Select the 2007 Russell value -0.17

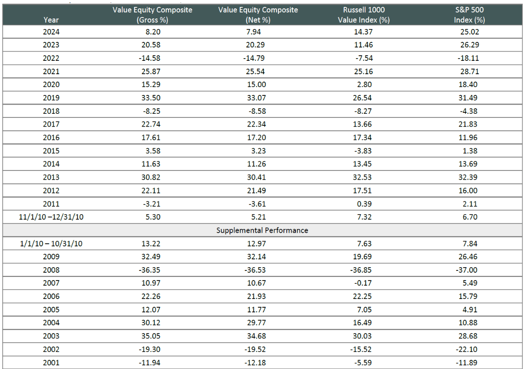pyautogui.click(x=363, y=283)
